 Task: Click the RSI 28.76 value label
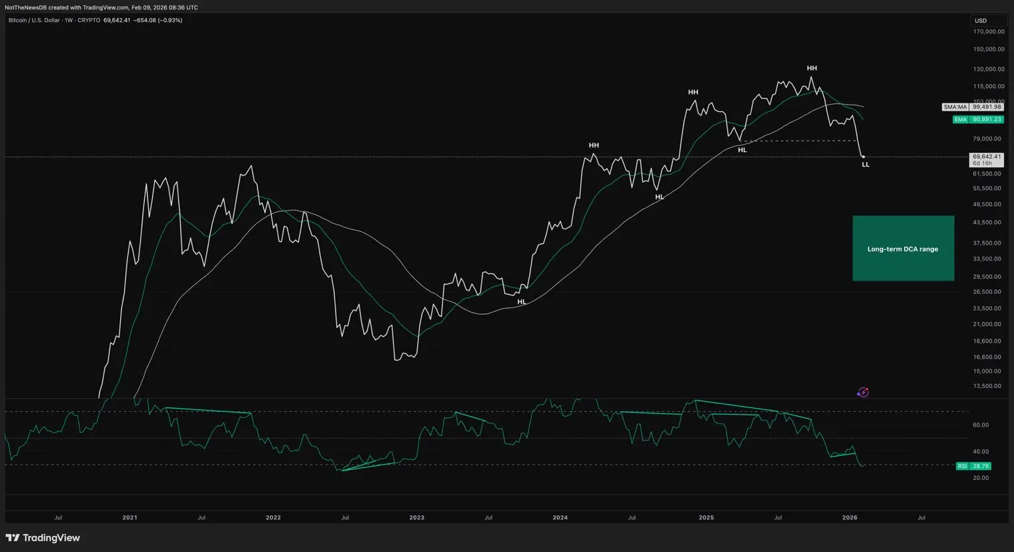[974, 466]
